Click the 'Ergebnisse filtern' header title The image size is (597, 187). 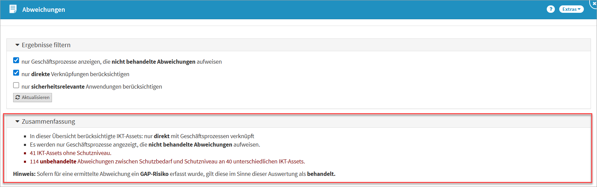[x=46, y=45]
